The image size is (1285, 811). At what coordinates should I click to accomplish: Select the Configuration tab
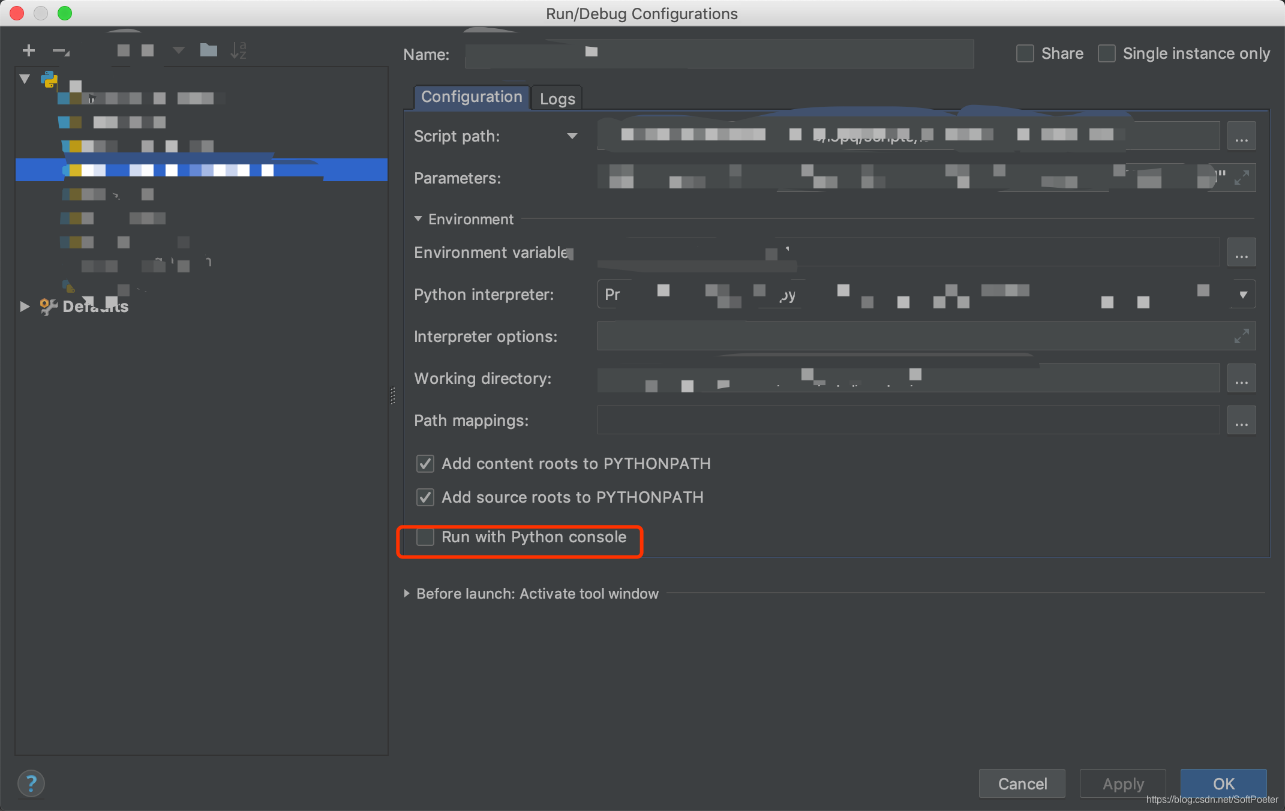pos(472,97)
